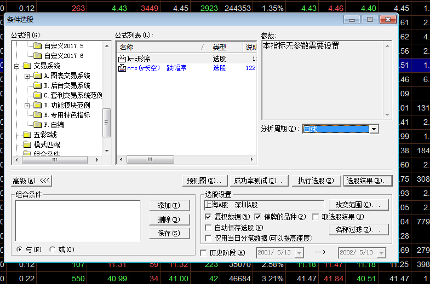Select the 自定义2017 6 folder icon
The width and height of the screenshot is (430, 284).
click(x=37, y=56)
